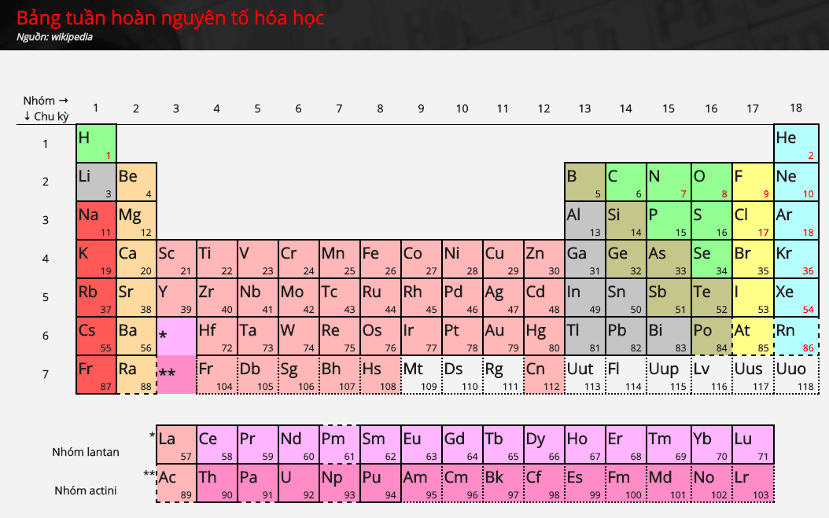This screenshot has height=518, width=829.
Task: Click the Uranium (U) cell, number 92
Action: point(298,483)
